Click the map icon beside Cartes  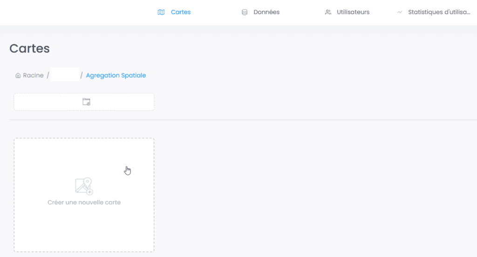pyautogui.click(x=161, y=12)
